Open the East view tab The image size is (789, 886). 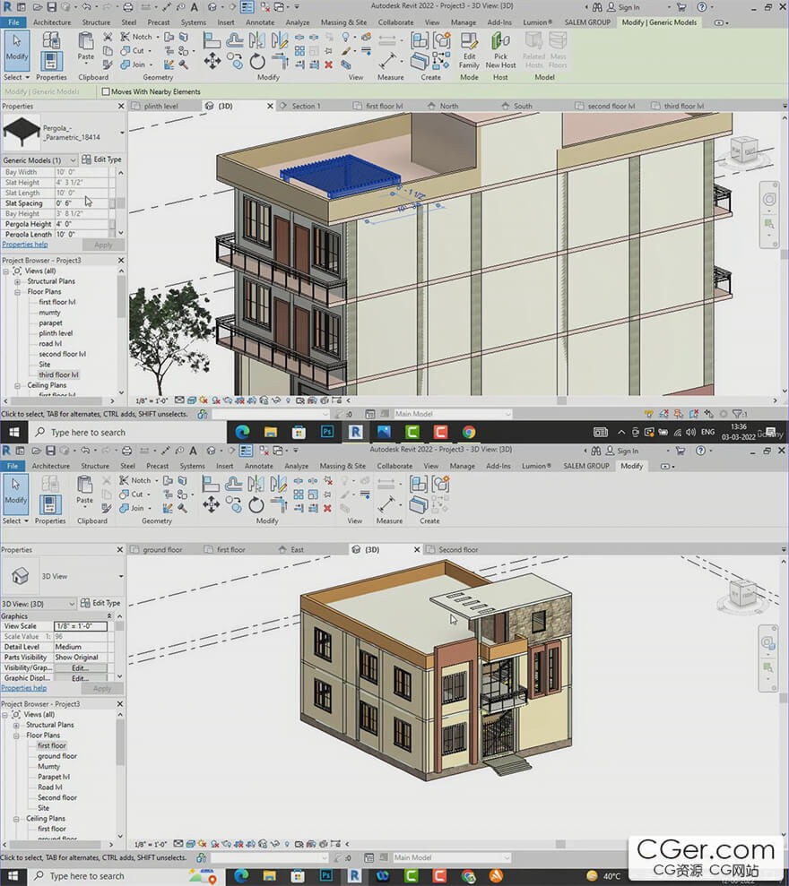[297, 549]
